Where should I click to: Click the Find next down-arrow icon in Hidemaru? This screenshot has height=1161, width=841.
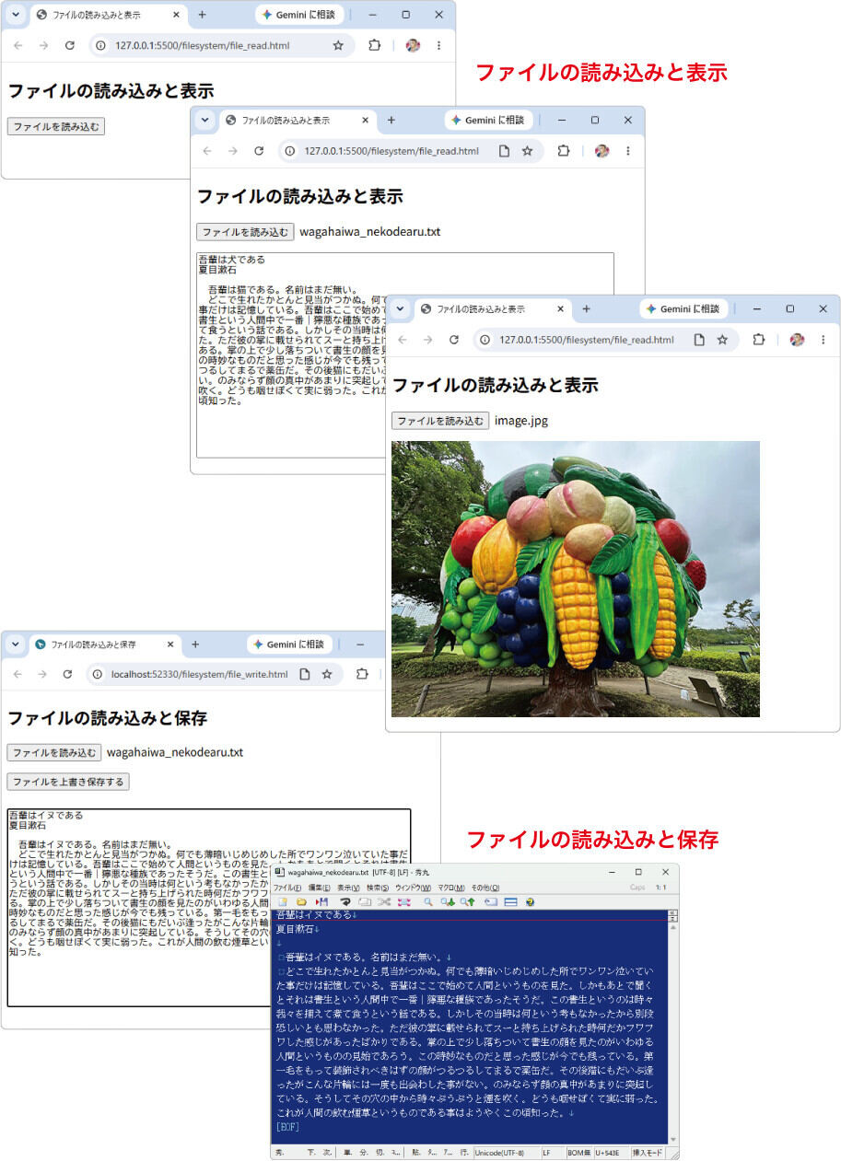pos(448,901)
